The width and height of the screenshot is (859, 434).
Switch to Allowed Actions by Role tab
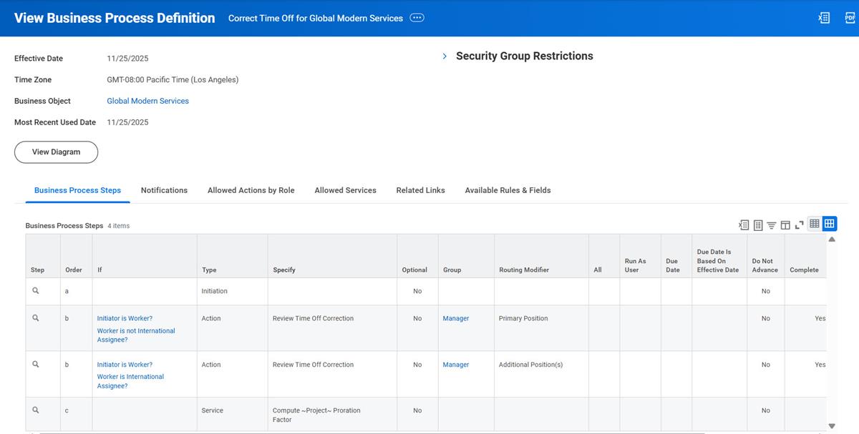point(251,190)
